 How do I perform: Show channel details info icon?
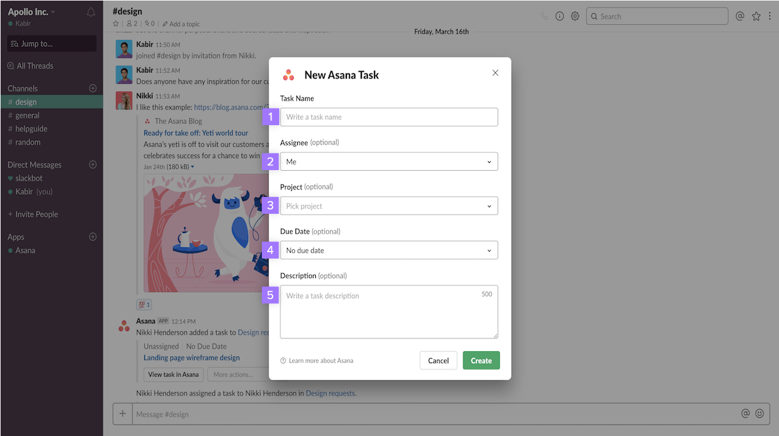pos(560,16)
